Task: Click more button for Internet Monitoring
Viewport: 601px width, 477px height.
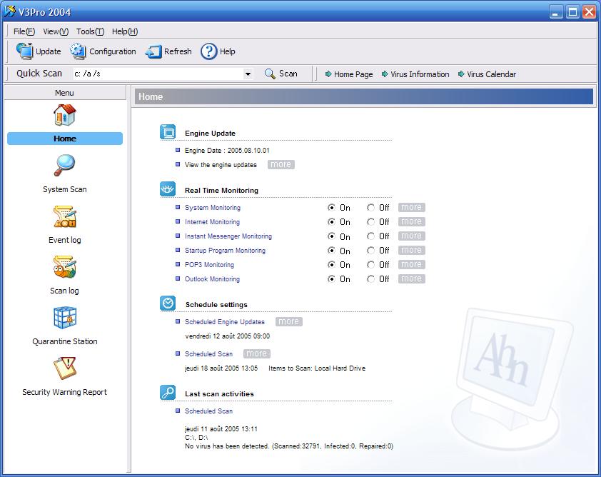Action: coord(412,221)
